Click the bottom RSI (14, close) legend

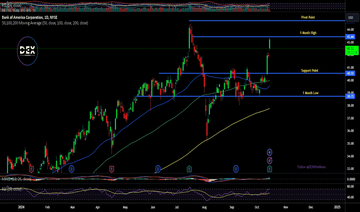[12, 189]
